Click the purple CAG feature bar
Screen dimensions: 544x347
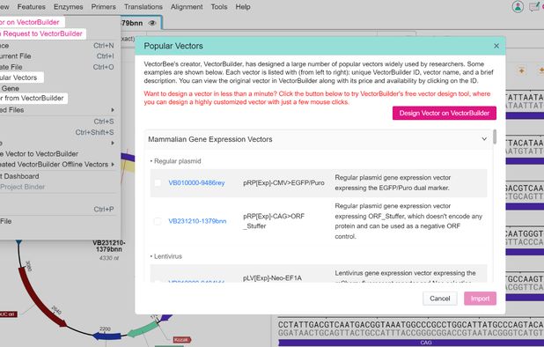click(411, 343)
